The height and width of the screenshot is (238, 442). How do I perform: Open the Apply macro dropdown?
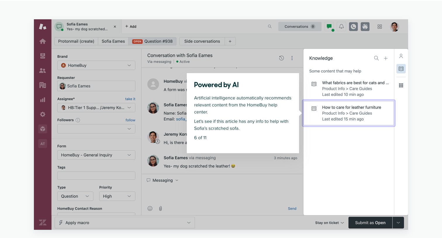pyautogui.click(x=125, y=223)
